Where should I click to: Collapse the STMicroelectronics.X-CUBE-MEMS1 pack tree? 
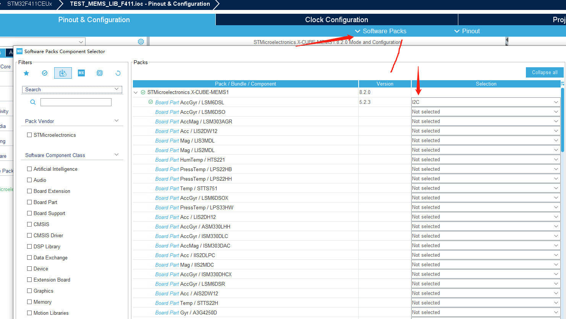pyautogui.click(x=136, y=92)
